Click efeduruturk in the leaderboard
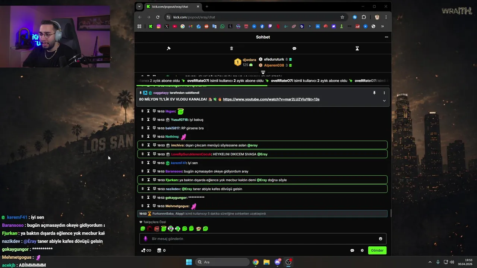 274,59
